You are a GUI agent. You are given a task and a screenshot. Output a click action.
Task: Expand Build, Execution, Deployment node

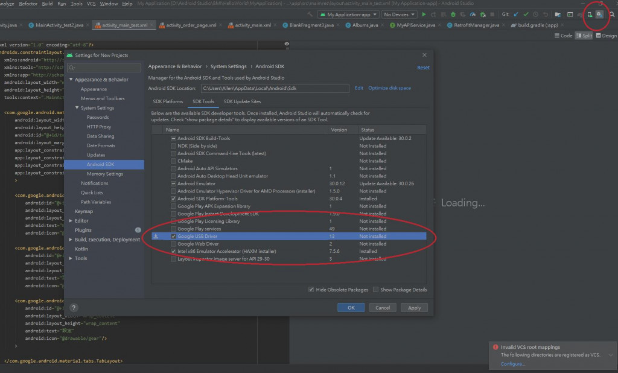tap(71, 240)
